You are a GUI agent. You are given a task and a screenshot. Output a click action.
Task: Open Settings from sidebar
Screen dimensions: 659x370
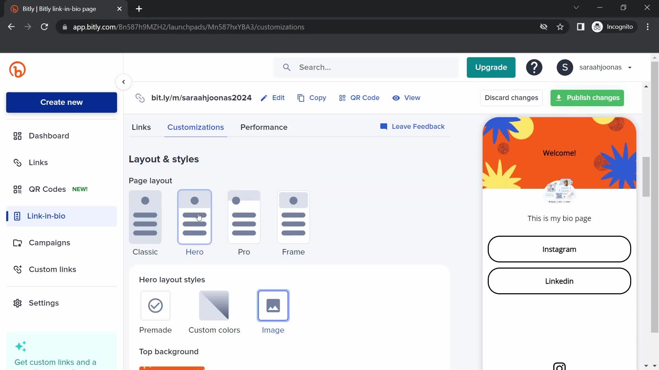pos(62,303)
